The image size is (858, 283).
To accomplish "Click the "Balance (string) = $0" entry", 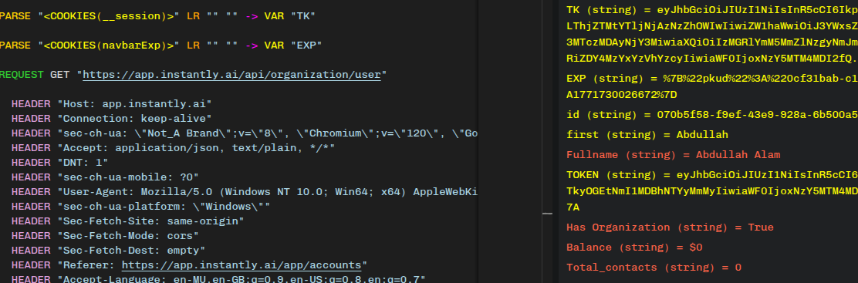I will tap(635, 248).
